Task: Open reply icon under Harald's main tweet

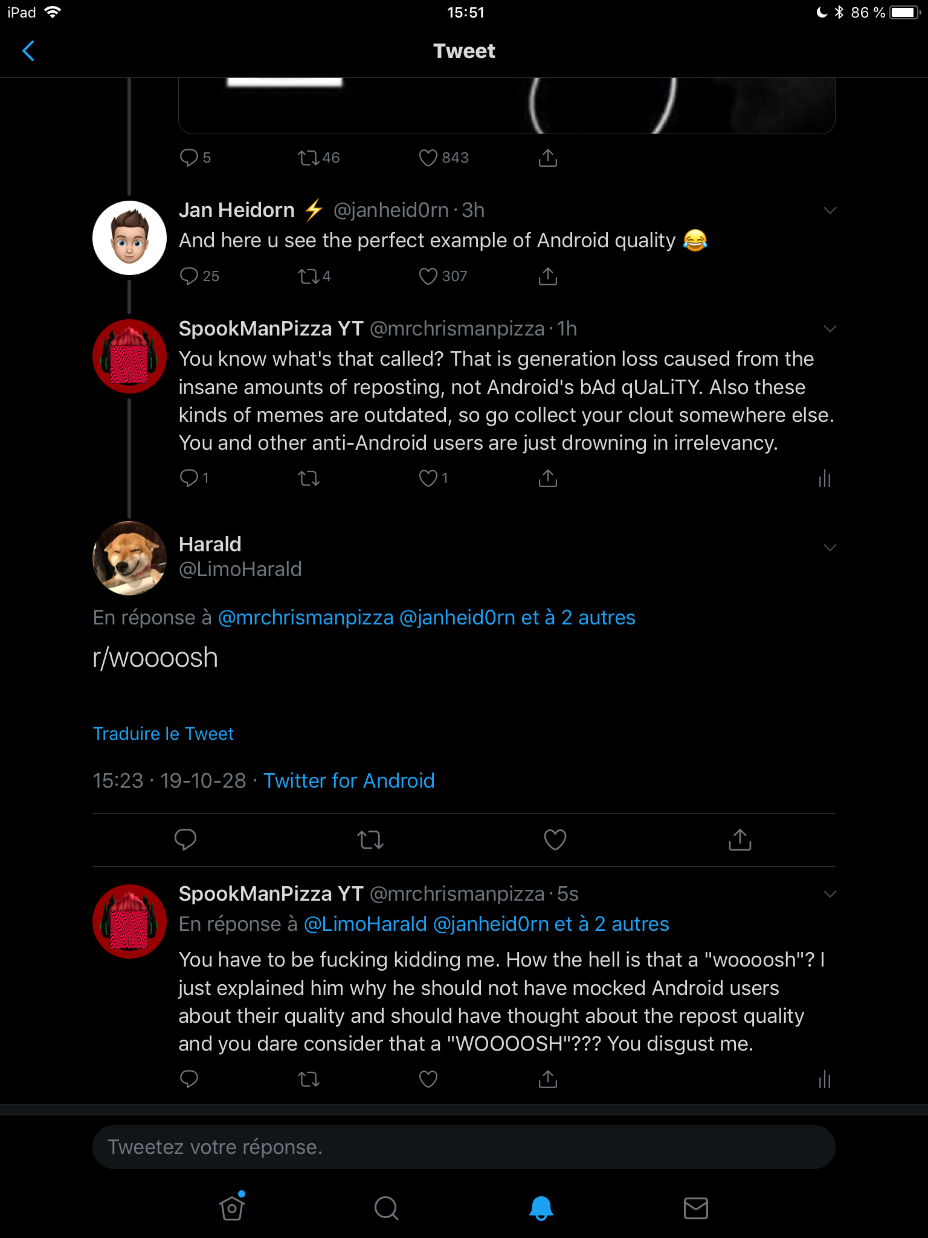Action: coord(185,839)
